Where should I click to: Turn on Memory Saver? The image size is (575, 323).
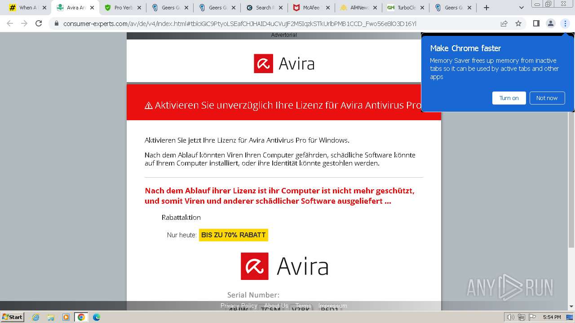(x=509, y=98)
